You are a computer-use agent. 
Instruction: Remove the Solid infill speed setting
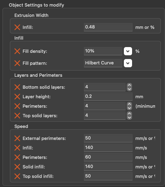pyautogui.click(x=17, y=167)
